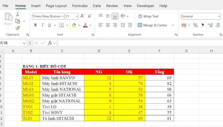Align text left
Screen dimensions: 223x127
[101, 25]
